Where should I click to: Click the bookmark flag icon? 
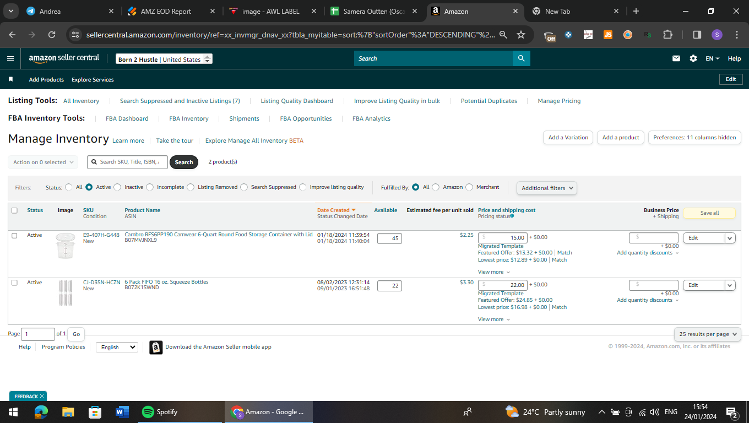[10, 79]
